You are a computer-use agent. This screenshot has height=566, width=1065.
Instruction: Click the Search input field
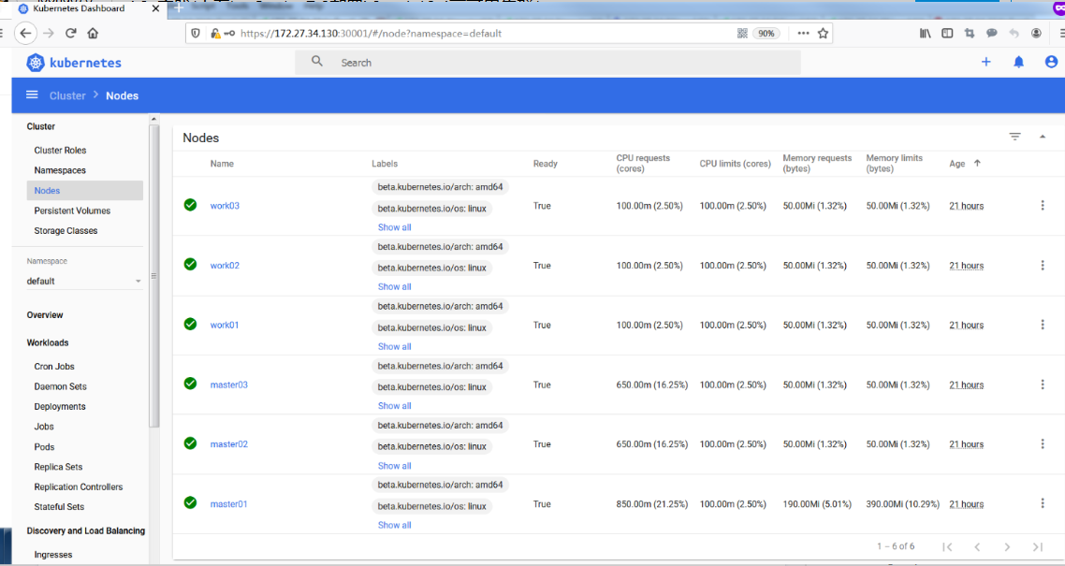[x=547, y=63]
